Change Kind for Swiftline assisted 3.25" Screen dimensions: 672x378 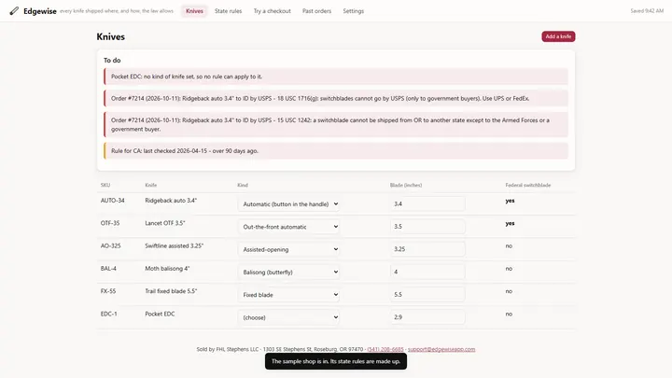[288, 249]
